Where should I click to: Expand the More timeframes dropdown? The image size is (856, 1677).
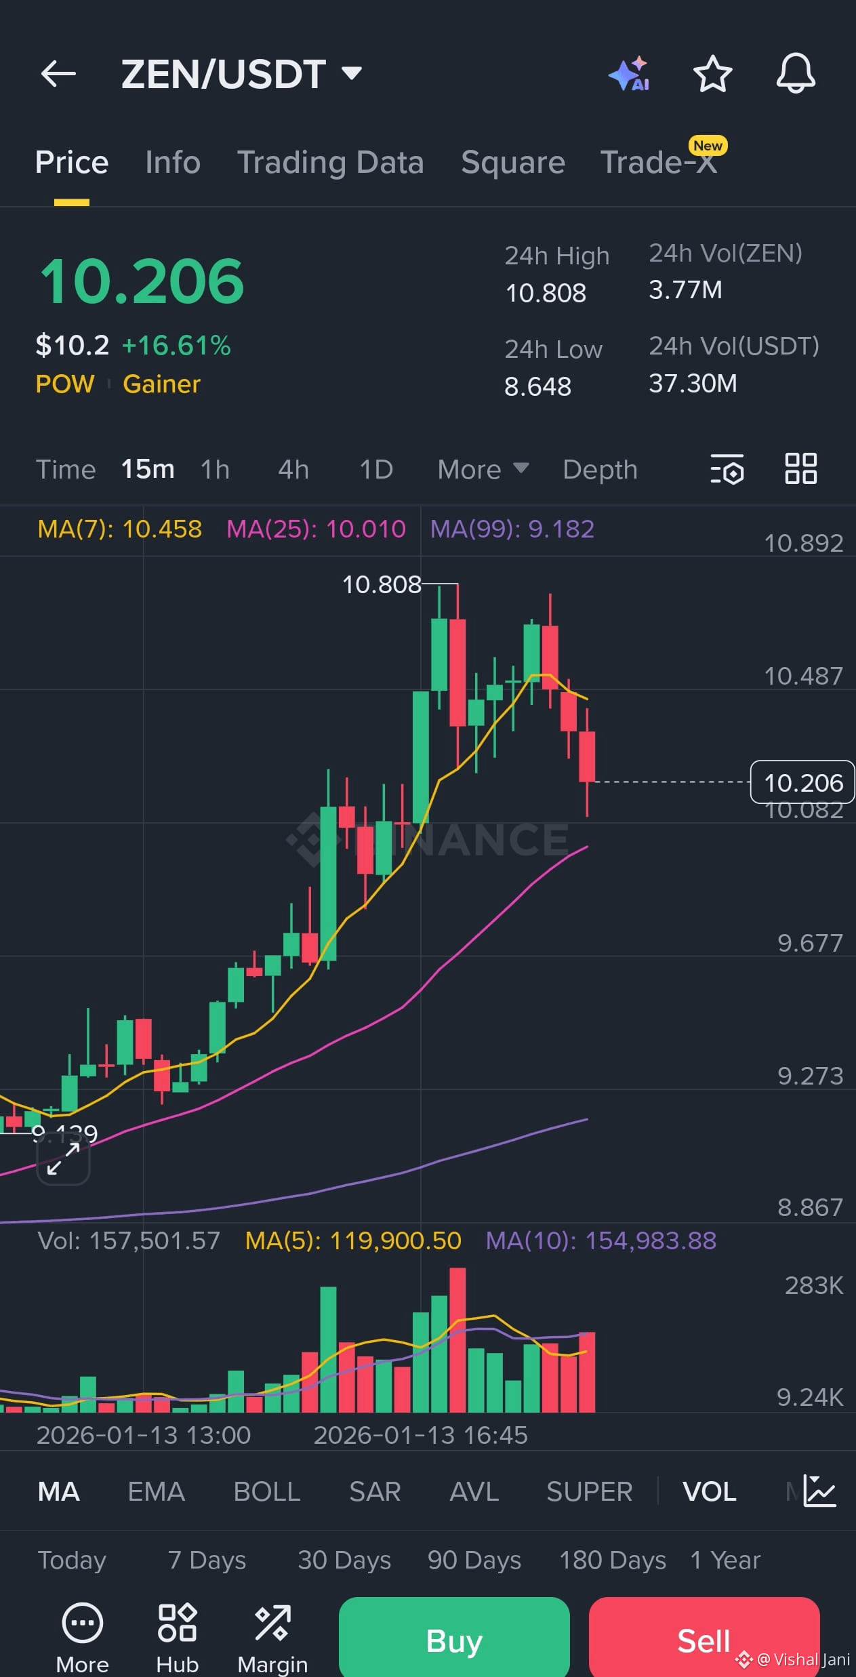point(483,469)
